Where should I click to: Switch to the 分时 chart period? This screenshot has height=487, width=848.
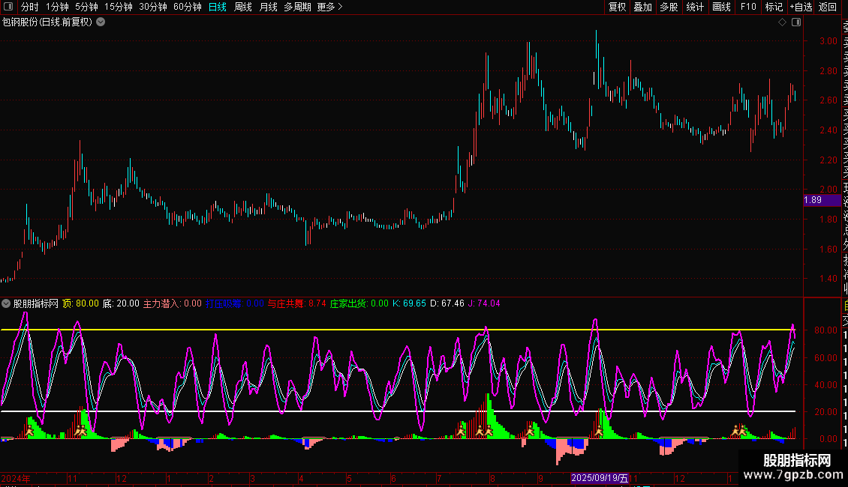click(x=30, y=7)
